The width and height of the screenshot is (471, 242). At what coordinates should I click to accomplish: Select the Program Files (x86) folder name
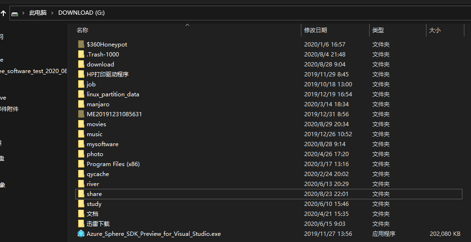click(113, 164)
